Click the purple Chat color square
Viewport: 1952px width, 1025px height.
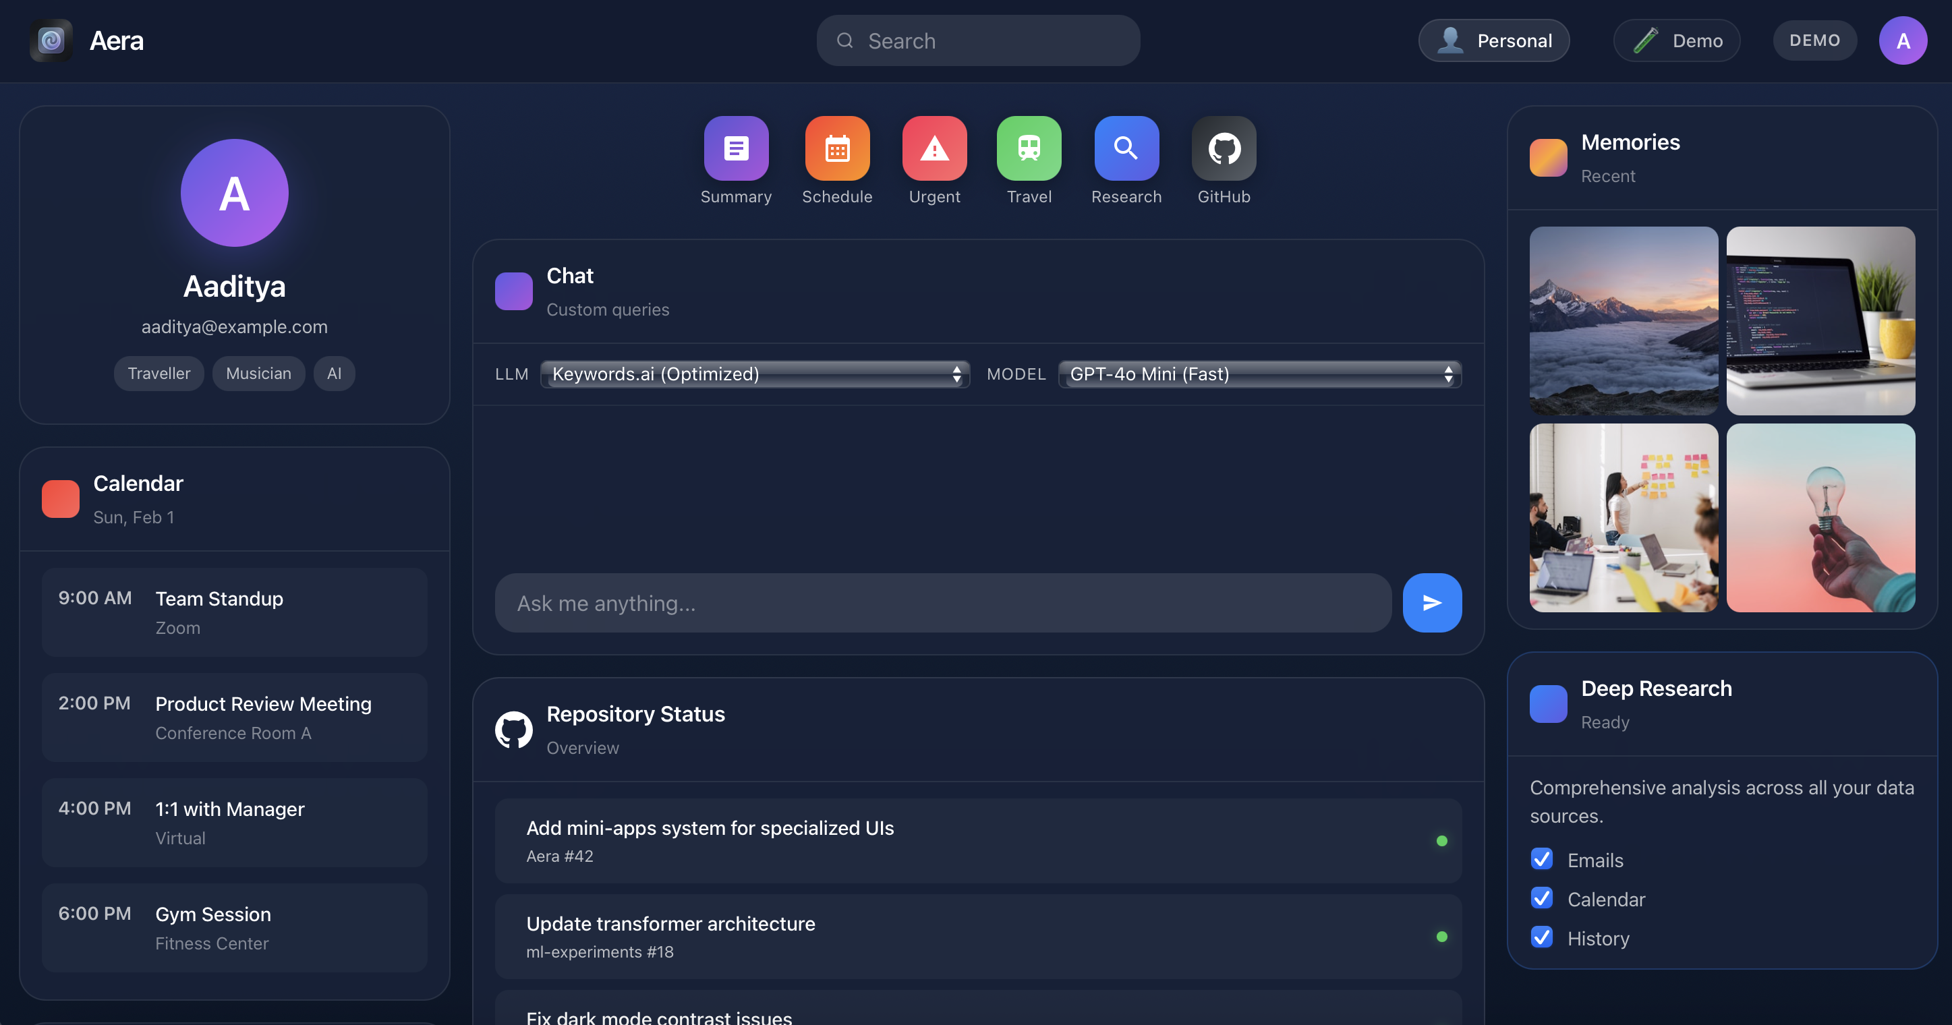514,292
